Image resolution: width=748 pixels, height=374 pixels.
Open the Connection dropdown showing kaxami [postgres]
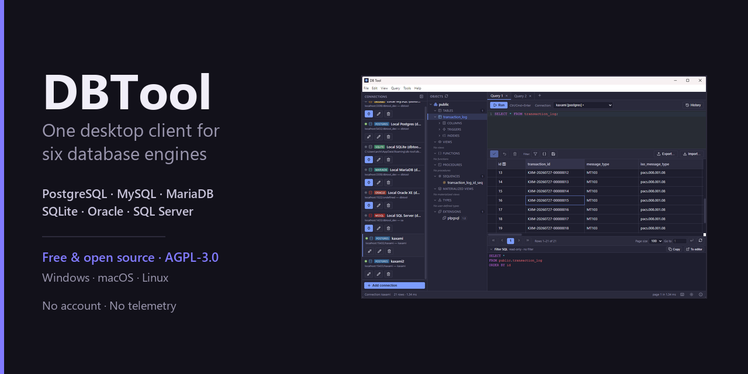[583, 105]
